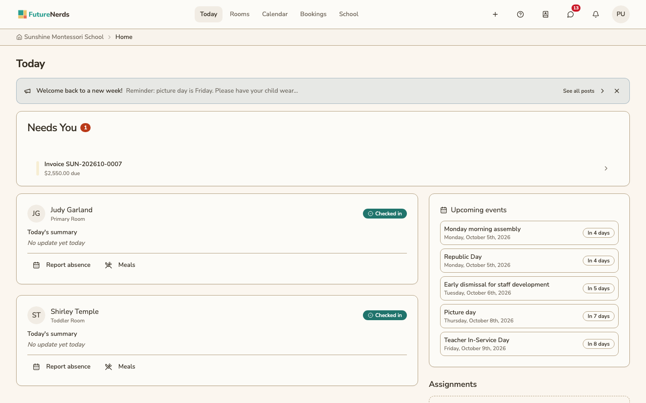
Task: Click Shirley Temple's Checked in badge
Action: [x=385, y=315]
